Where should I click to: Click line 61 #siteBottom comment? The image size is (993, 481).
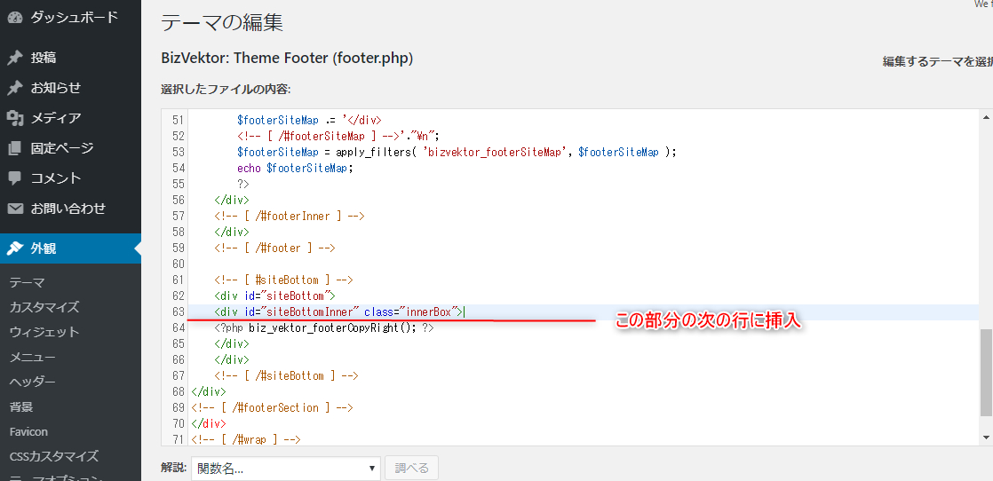(x=283, y=280)
